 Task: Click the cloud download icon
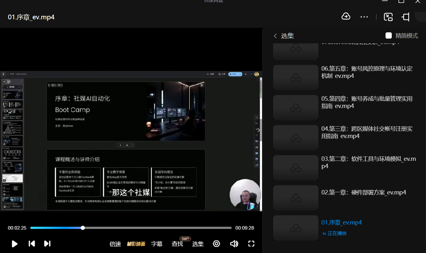(x=346, y=16)
